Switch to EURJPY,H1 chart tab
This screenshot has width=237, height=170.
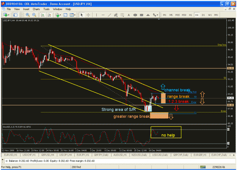tap(83, 155)
